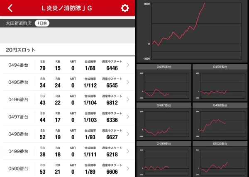Open chevron on the 0499番台 row
Viewport: 249px width, 177px height.
click(x=128, y=151)
